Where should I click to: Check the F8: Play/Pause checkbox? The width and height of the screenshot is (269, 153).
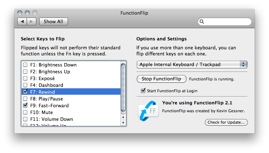25,99
